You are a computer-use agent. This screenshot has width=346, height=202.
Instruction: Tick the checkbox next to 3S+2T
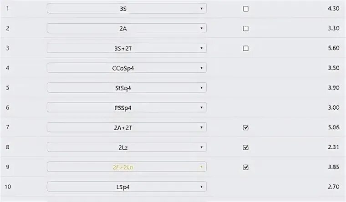tap(245, 48)
